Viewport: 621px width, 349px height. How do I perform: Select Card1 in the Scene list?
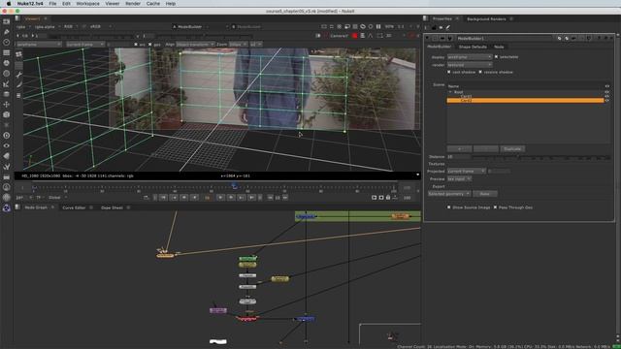[x=466, y=96]
